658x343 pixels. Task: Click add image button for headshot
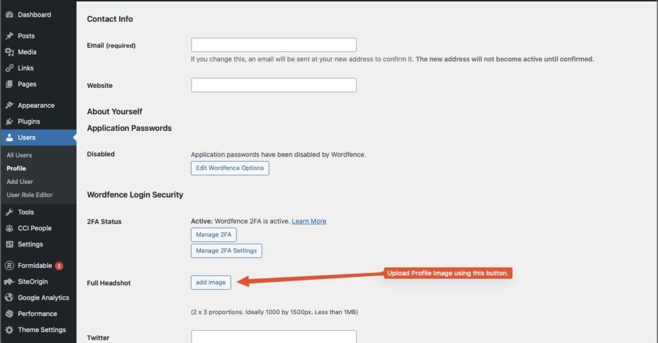click(211, 282)
